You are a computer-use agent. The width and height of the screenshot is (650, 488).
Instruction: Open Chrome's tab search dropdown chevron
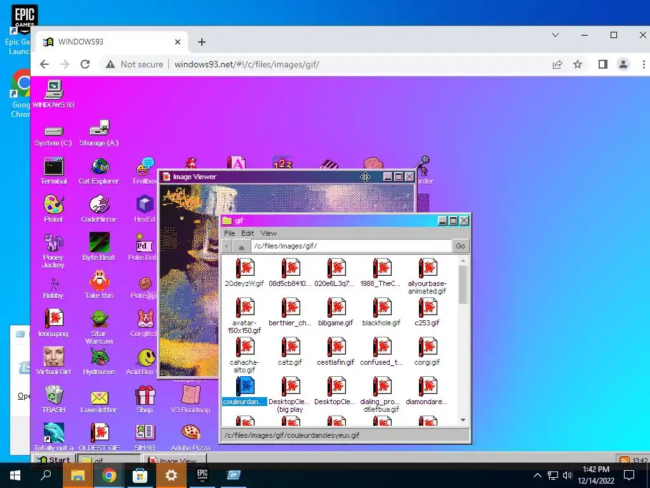[x=555, y=36]
